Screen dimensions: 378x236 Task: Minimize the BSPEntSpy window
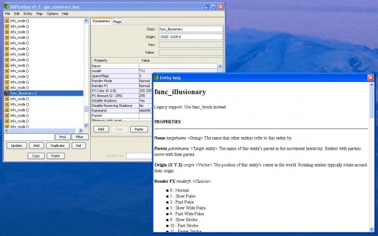[x=206, y=7]
